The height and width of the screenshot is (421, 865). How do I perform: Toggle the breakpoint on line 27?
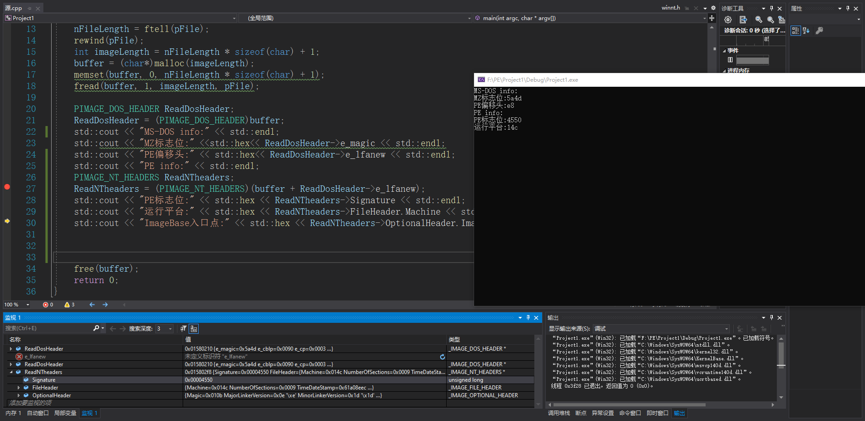tap(7, 187)
